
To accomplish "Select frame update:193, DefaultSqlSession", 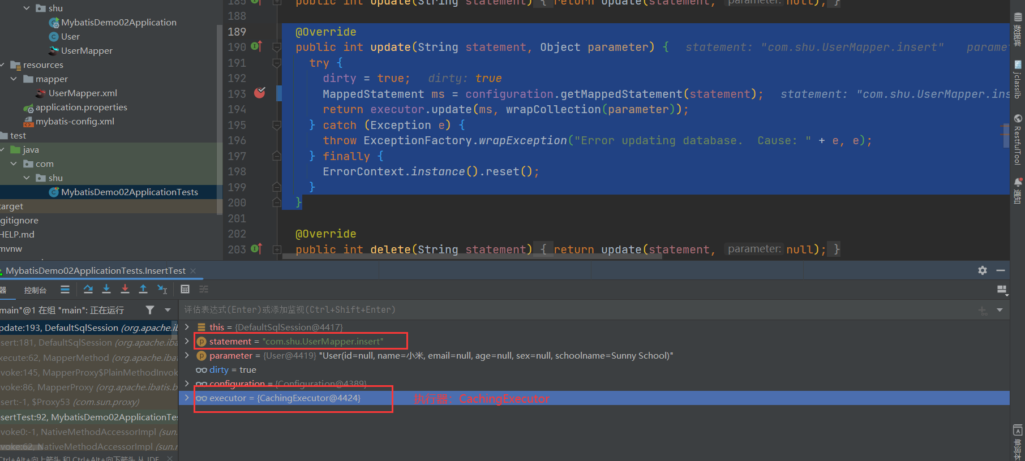I will click(89, 328).
